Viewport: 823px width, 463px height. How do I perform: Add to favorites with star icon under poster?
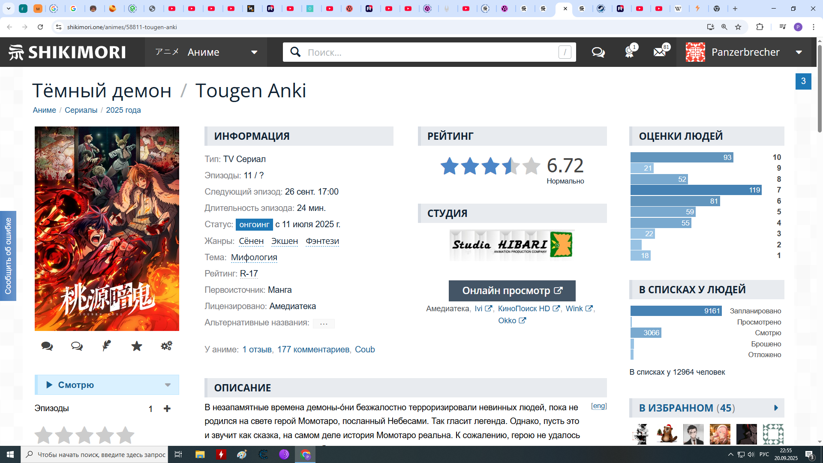(x=137, y=346)
